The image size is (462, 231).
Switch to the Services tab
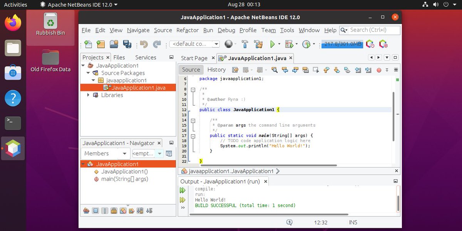pos(146,57)
